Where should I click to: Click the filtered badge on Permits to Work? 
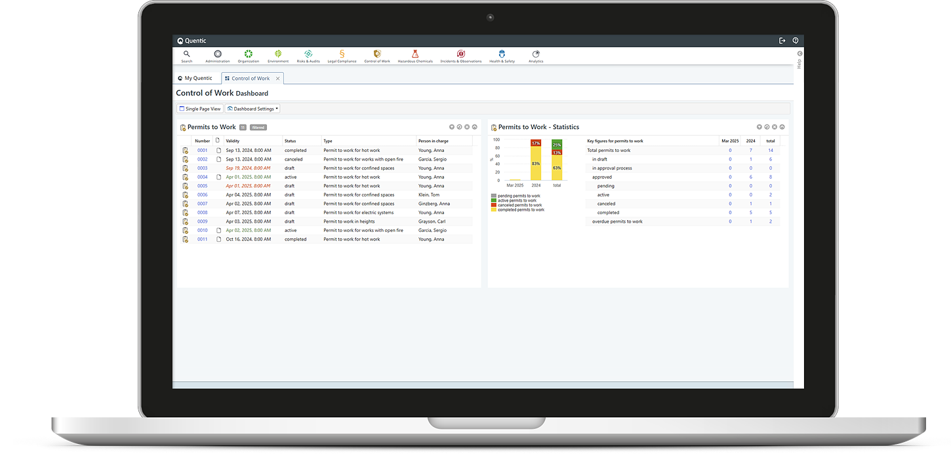click(x=258, y=127)
